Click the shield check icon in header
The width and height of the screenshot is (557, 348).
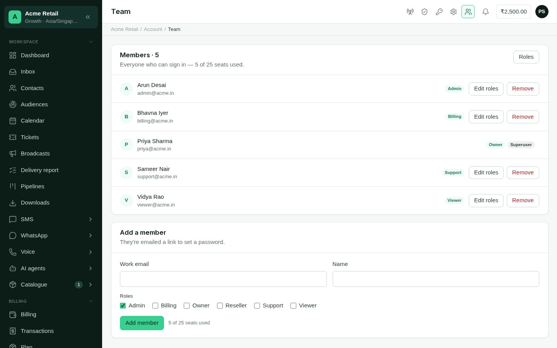[x=424, y=12]
